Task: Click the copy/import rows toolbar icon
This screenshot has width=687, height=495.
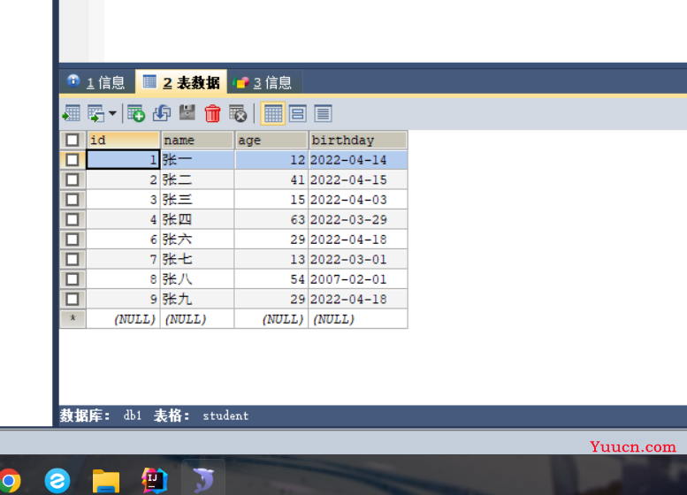Action: (x=95, y=113)
